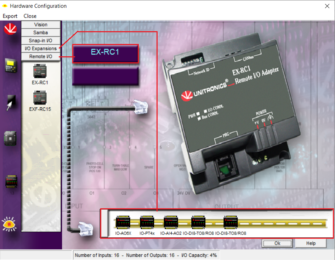Select the IO-AI4-AO2 module on the rail
Image resolution: width=335 pixels, height=260 pixels.
pos(171,222)
